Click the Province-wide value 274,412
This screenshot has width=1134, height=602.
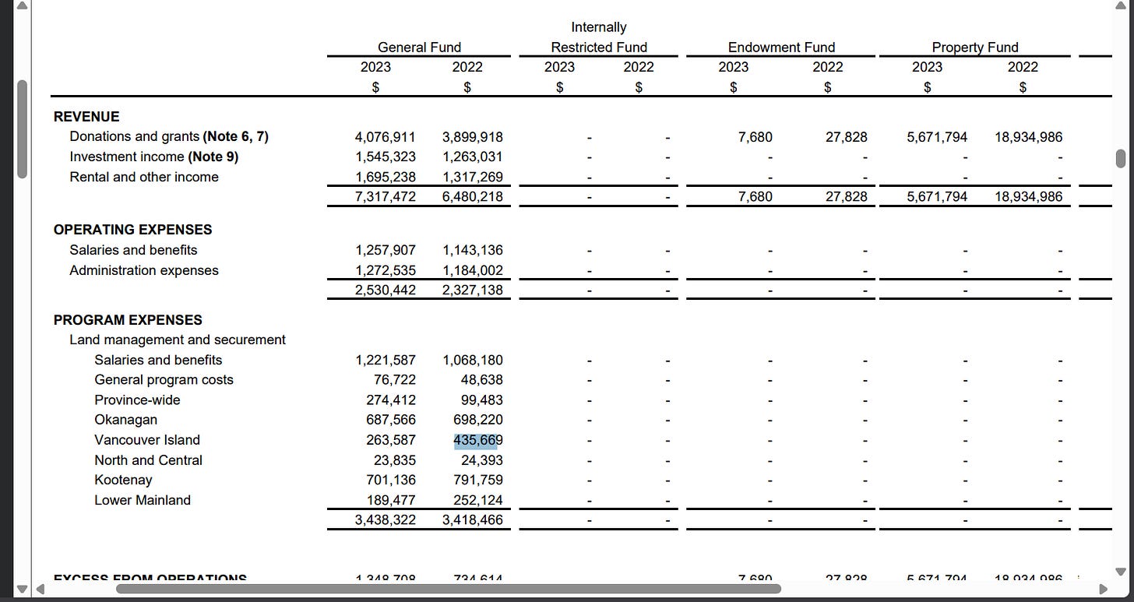click(391, 400)
